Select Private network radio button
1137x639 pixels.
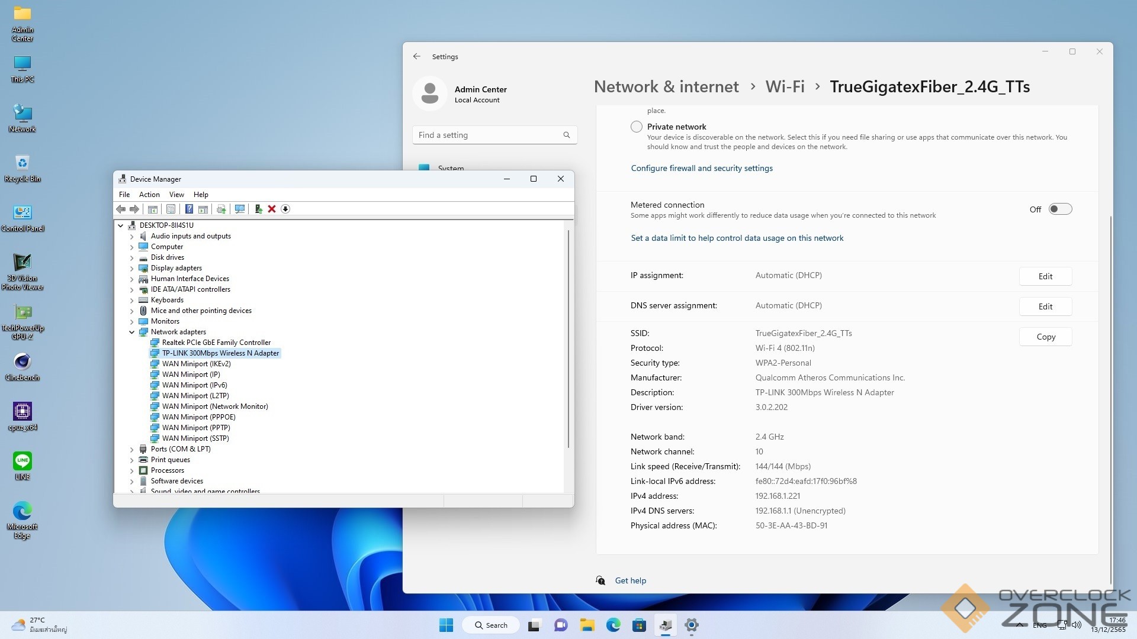pyautogui.click(x=637, y=127)
